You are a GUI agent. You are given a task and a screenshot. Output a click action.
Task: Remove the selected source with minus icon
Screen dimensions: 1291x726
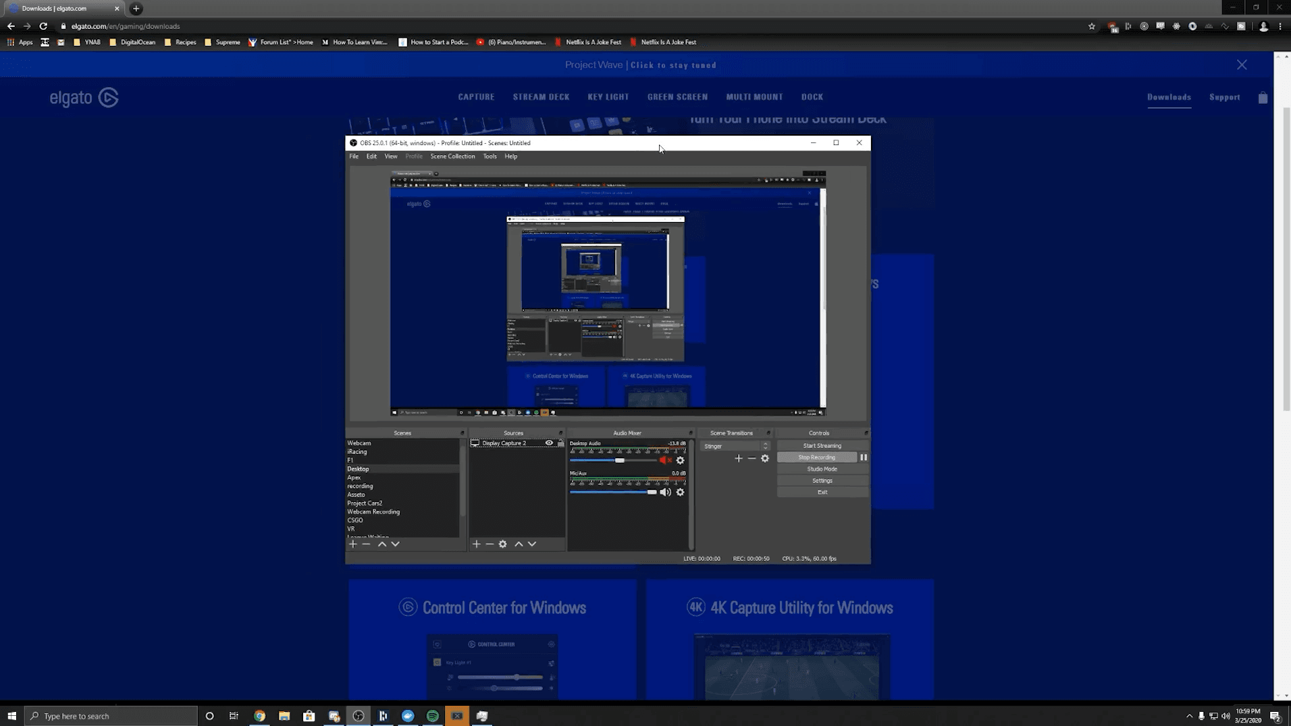490,544
